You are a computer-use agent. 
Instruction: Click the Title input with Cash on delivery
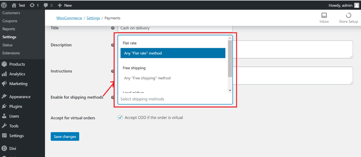pos(175,28)
